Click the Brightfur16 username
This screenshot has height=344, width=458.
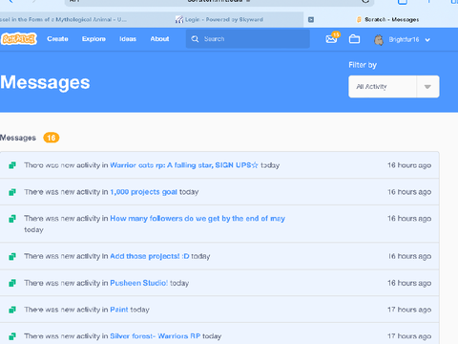click(x=404, y=40)
